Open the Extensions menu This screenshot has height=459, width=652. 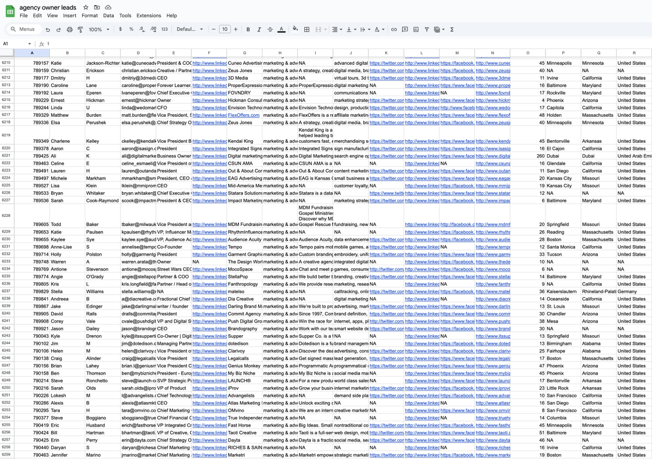tap(149, 16)
